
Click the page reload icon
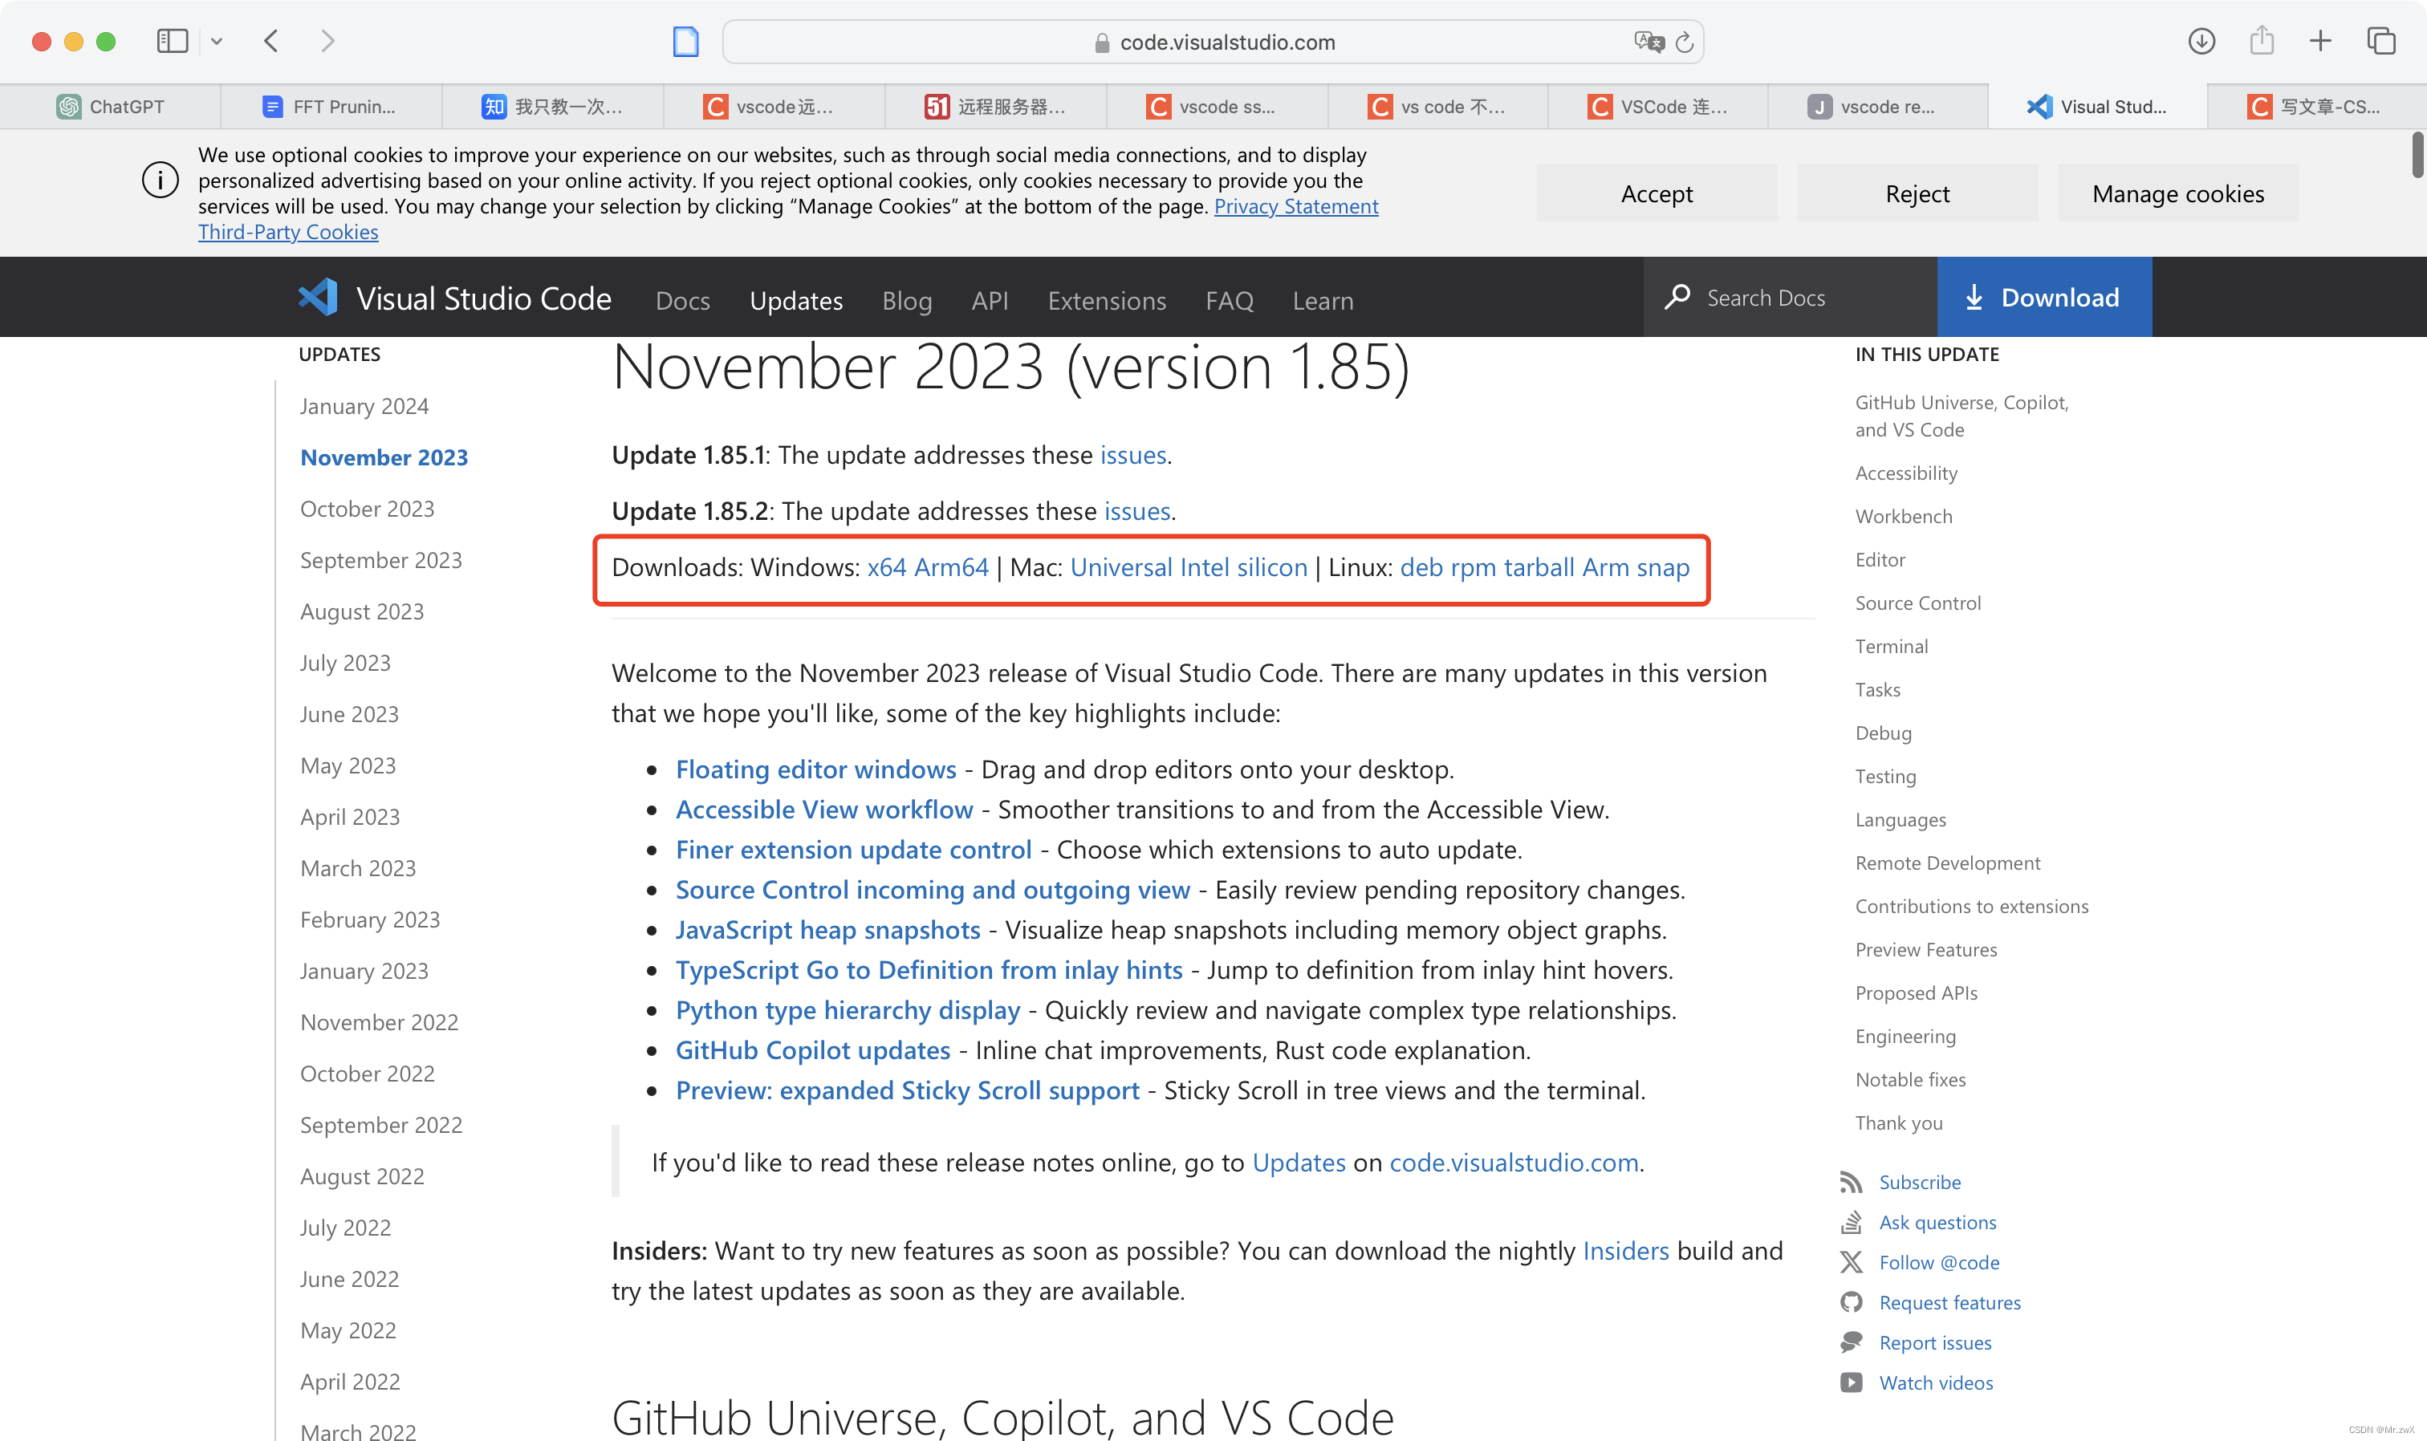point(1684,42)
